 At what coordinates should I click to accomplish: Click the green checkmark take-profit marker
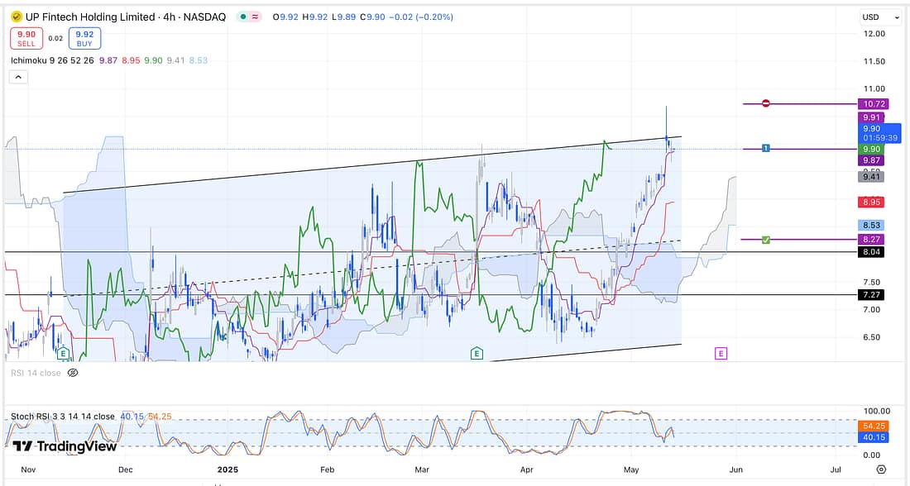coord(766,240)
